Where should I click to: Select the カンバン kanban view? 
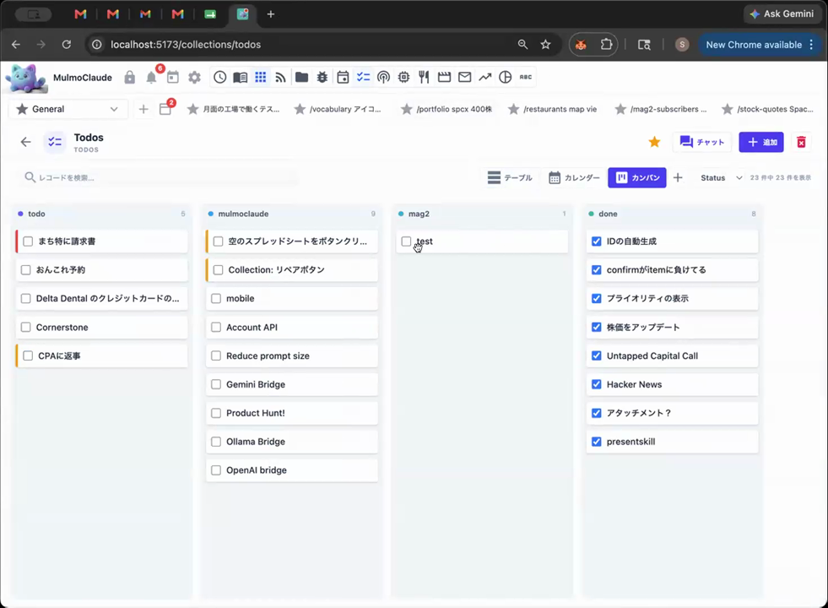(637, 178)
